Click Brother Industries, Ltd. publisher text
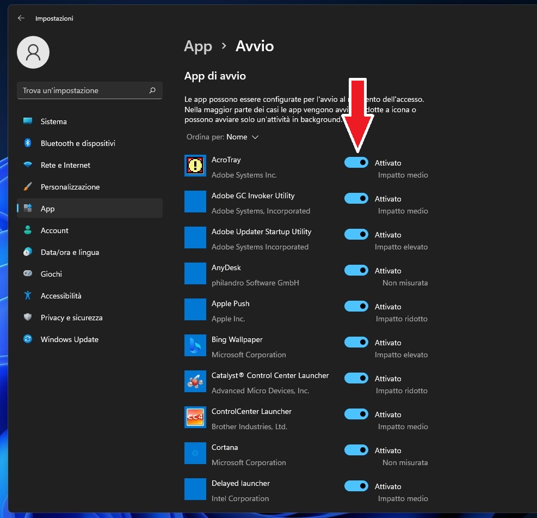 coord(249,427)
